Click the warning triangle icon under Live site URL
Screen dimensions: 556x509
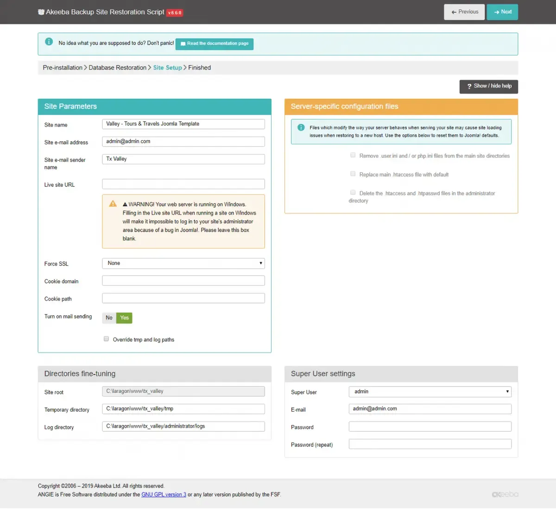point(113,203)
